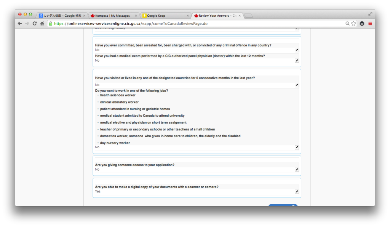Screen dimensions: 390x227
Task: Edit the designated countries answer with its pencil icon
Action: [x=297, y=85]
